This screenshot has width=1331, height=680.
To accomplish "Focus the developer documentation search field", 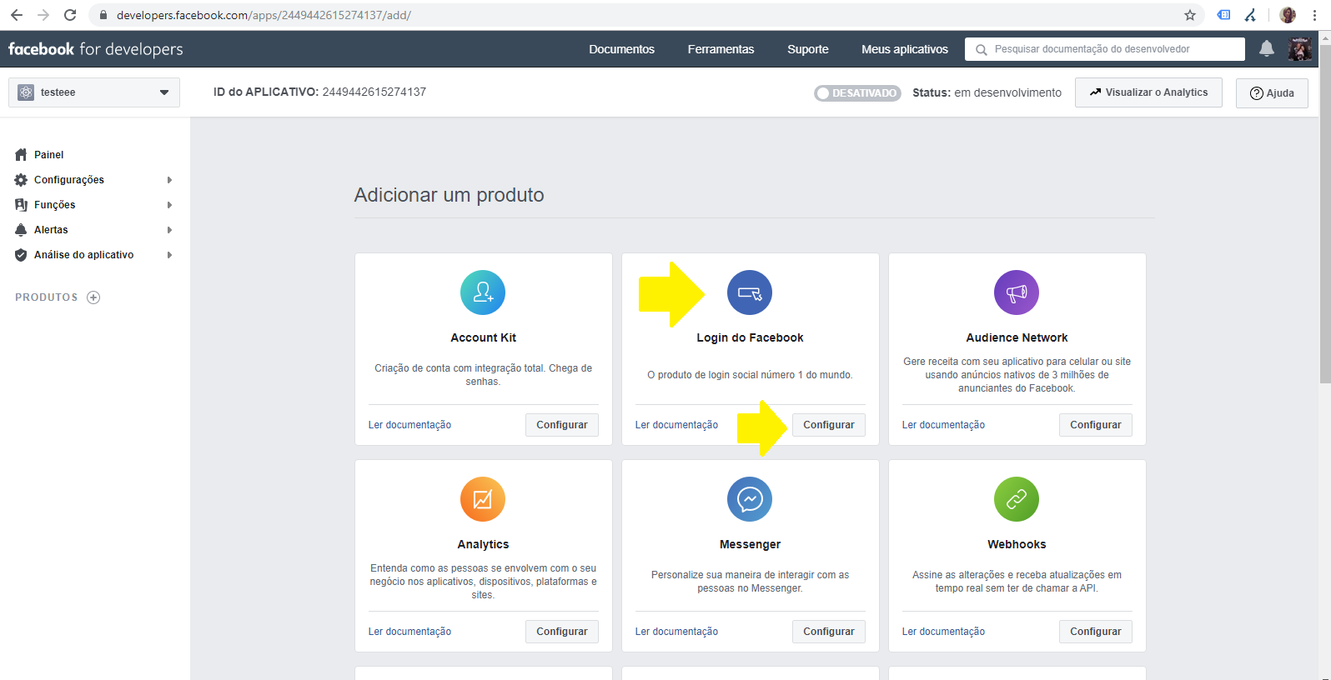I will 1105,49.
